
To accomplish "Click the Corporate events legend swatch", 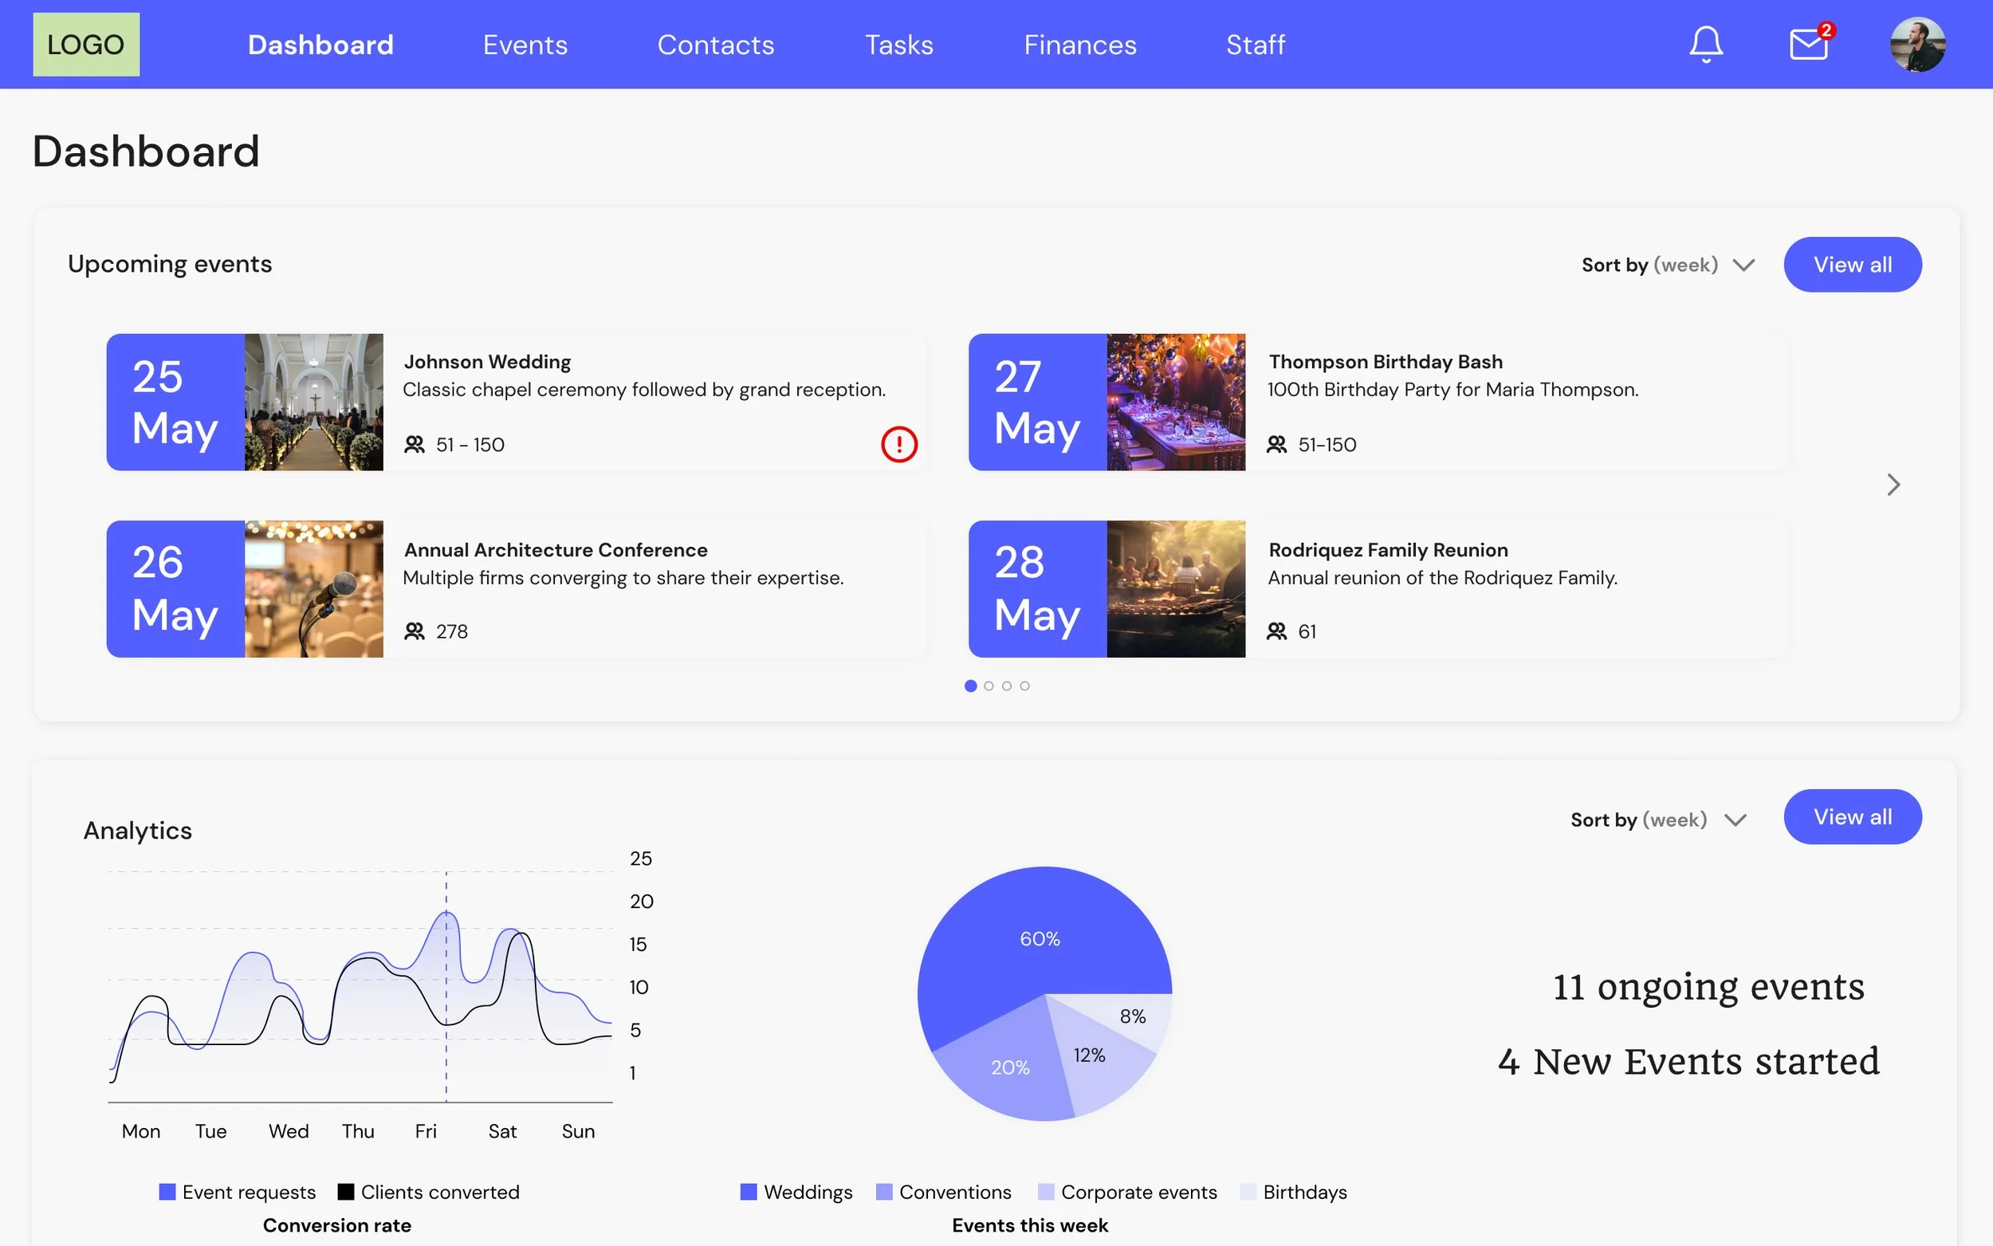I will coord(1045,1192).
